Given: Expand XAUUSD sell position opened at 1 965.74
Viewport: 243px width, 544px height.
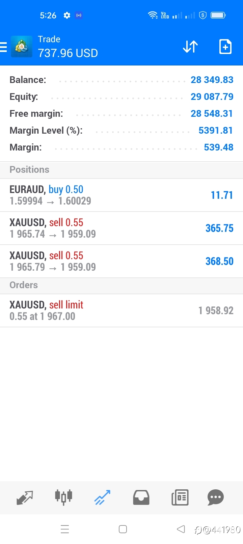Looking at the screenshot, I should [122, 228].
